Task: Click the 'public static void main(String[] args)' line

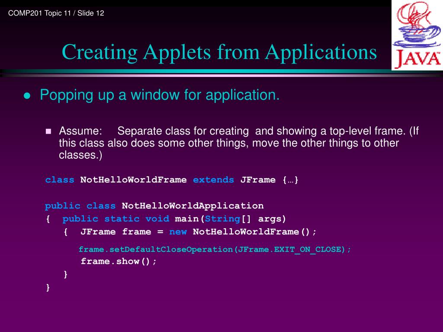Action: [x=174, y=219]
